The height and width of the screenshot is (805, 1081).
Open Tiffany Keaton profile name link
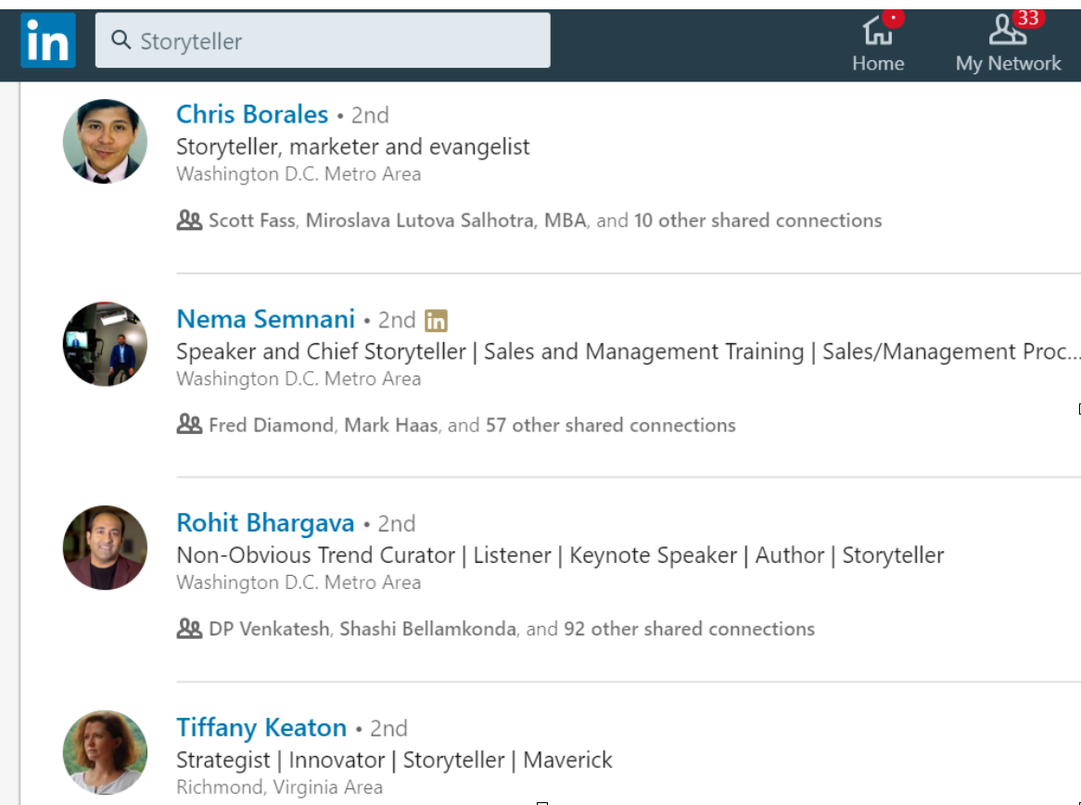pyautogui.click(x=261, y=727)
